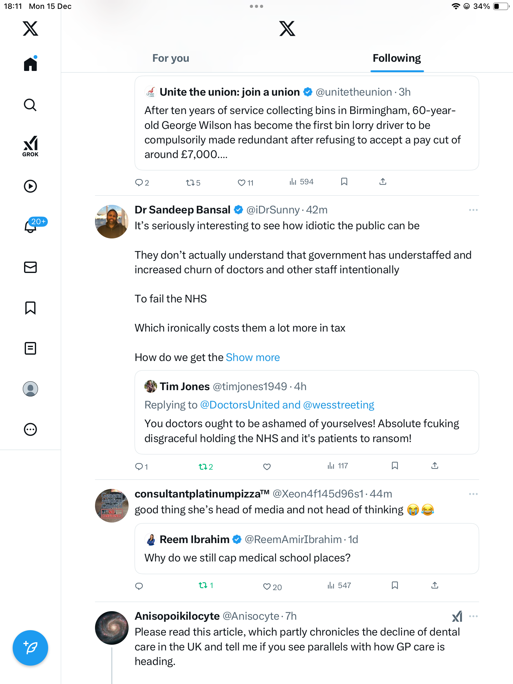Open Dr Sandeep Bansal's profile picture

pyautogui.click(x=112, y=222)
